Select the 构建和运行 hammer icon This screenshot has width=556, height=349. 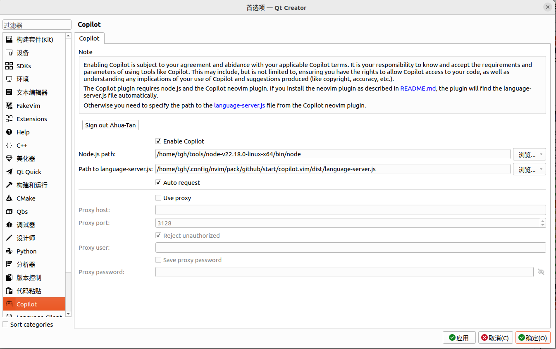[x=9, y=185]
